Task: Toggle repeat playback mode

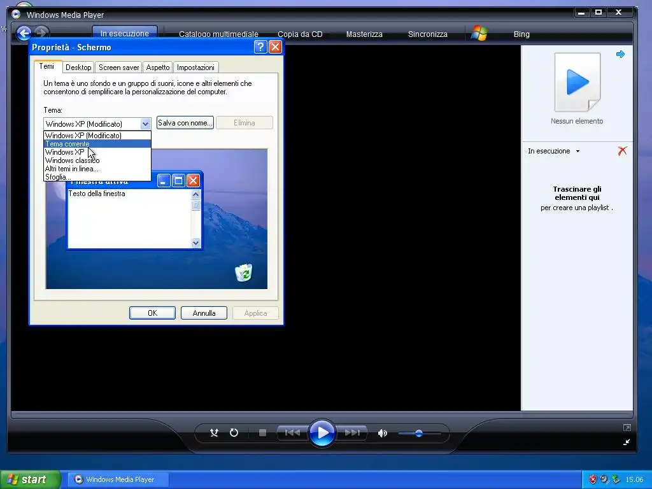Action: [234, 433]
